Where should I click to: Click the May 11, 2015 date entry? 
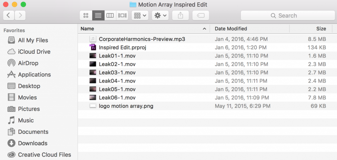click(x=243, y=106)
